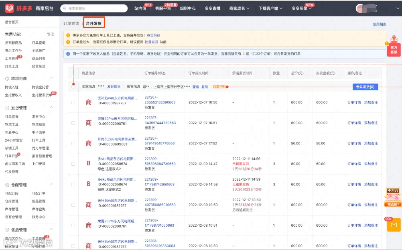Open order number 221209-515396084730663

click(160, 161)
